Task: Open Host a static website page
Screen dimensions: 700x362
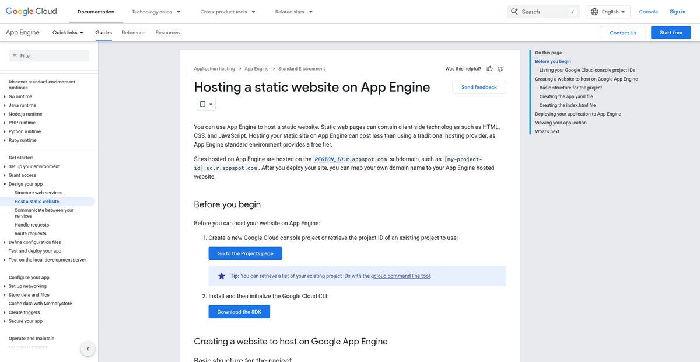Action: [x=37, y=201]
